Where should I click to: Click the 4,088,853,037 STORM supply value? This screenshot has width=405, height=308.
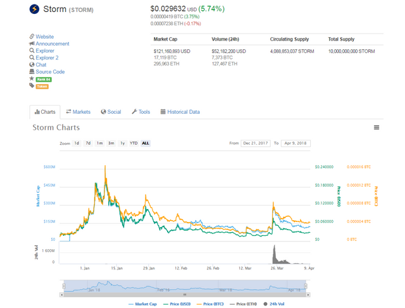(292, 51)
